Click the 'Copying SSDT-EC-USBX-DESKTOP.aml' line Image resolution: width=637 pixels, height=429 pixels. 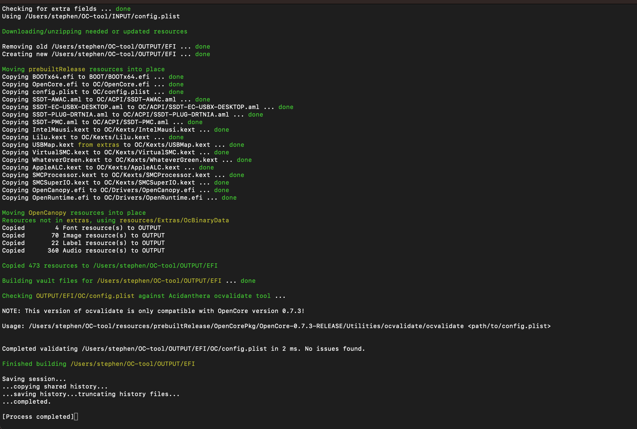click(148, 107)
